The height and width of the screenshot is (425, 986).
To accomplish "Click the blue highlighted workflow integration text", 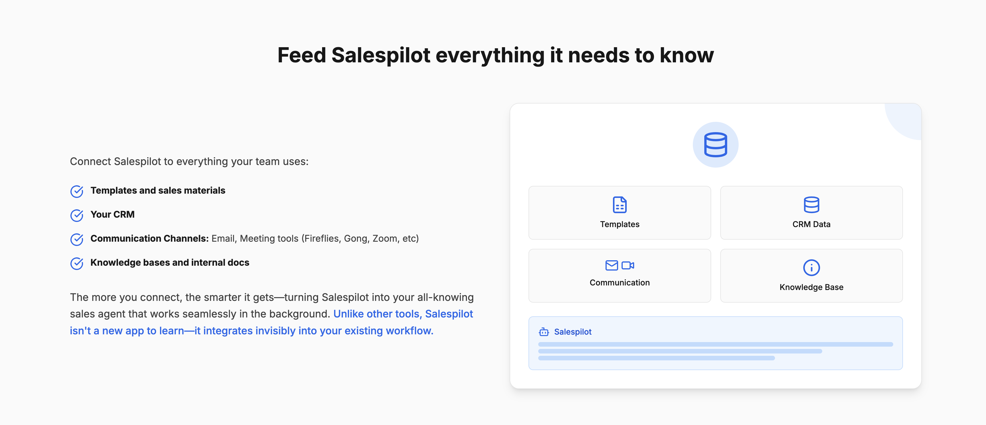I will tap(271, 322).
